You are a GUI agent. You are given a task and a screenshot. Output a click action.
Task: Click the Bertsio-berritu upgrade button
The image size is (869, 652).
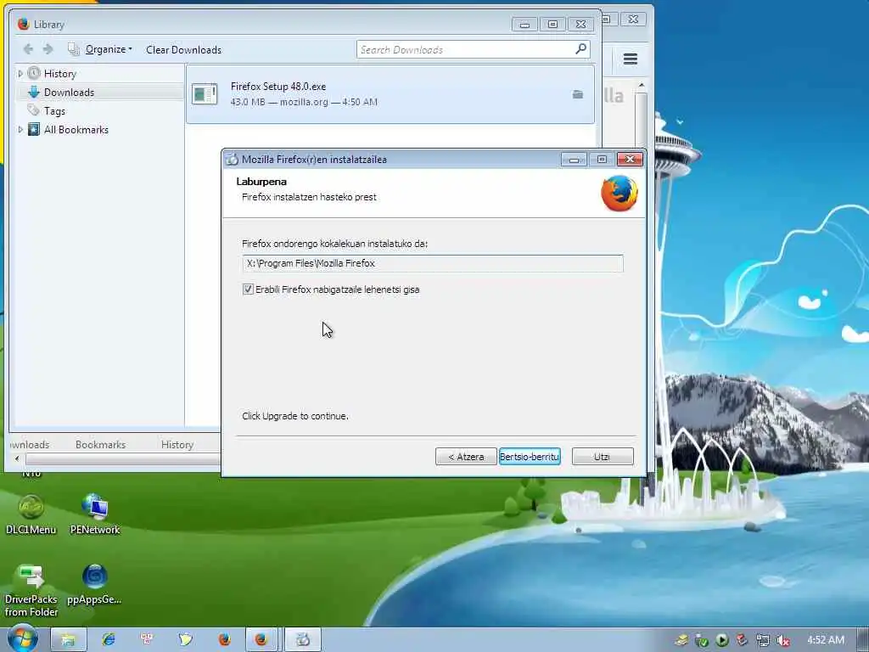pyautogui.click(x=530, y=456)
